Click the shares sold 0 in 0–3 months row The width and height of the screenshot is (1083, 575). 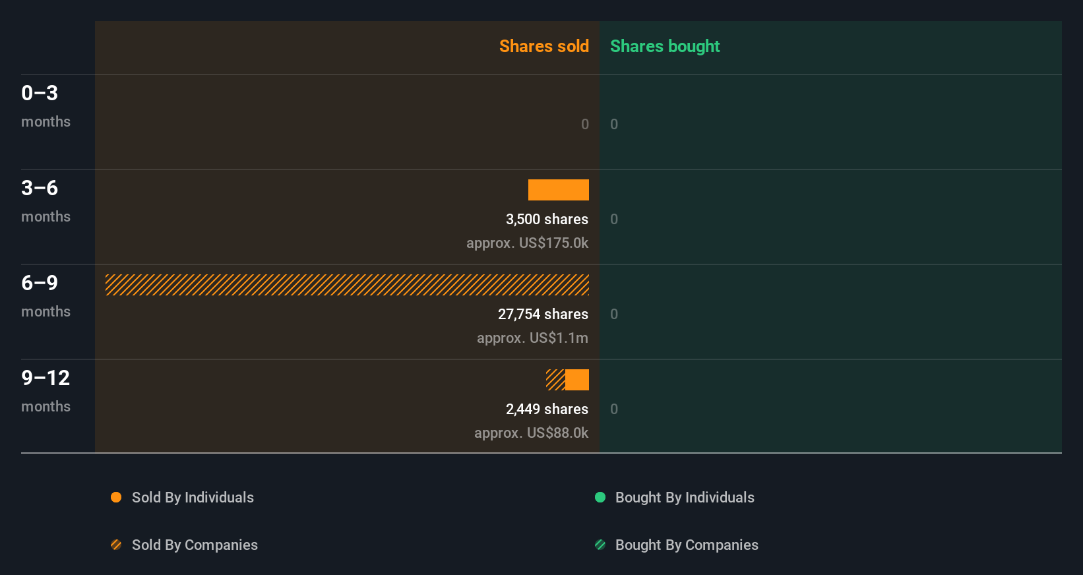tap(585, 124)
